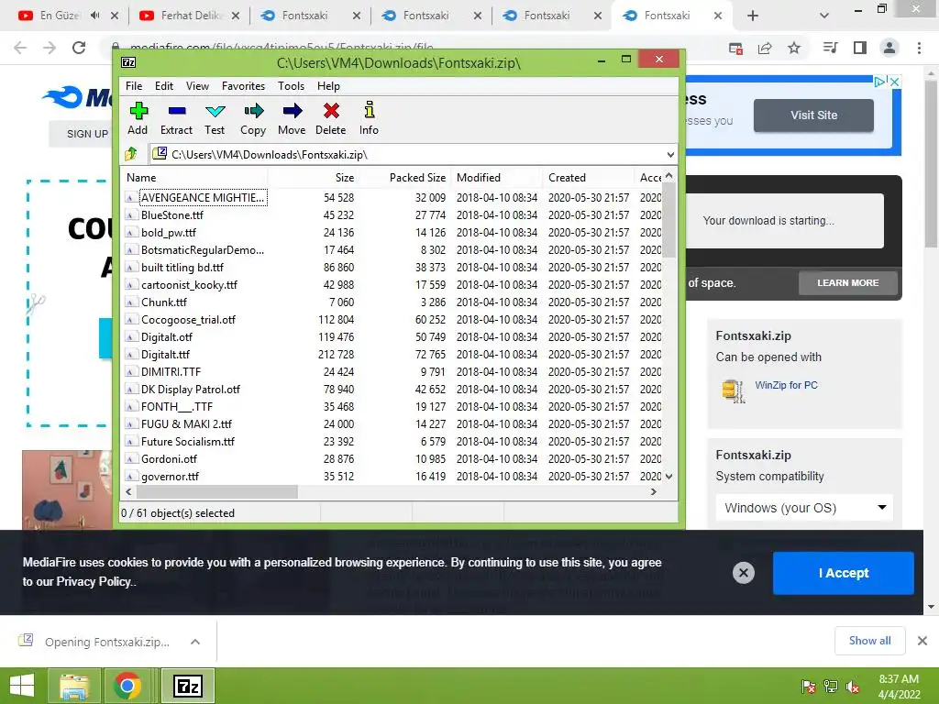Select Cocogoose_trial.otf in the list

(188, 320)
